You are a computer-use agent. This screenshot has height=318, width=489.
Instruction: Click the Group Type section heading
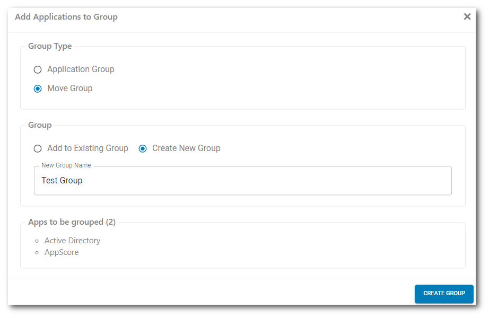50,46
